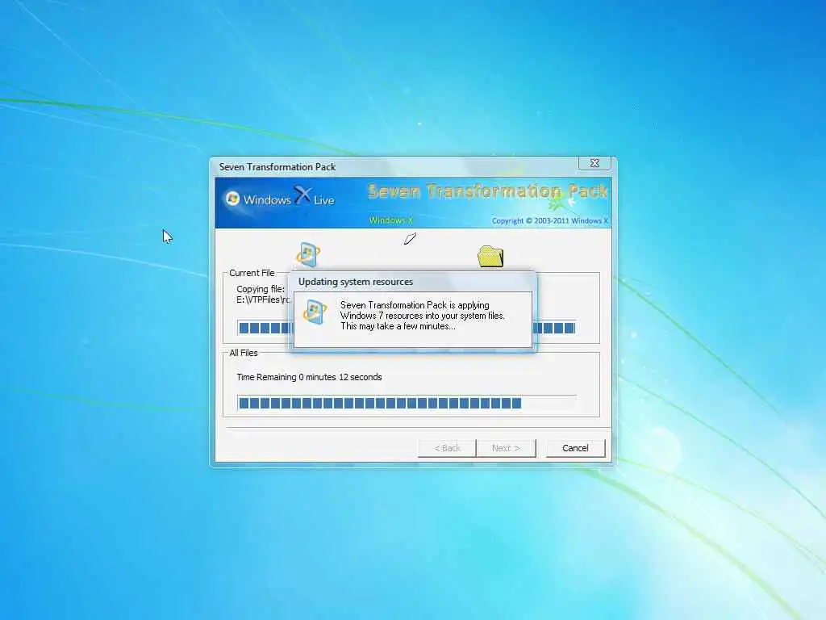Screen dimensions: 826x620
Task: Click the disabled Next button
Action: (506, 448)
